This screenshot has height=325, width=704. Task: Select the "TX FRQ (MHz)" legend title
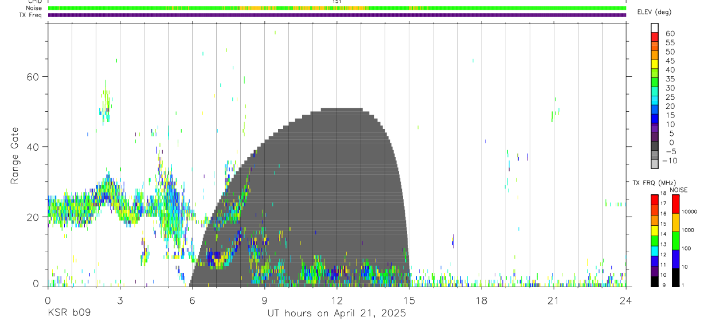coord(654,183)
